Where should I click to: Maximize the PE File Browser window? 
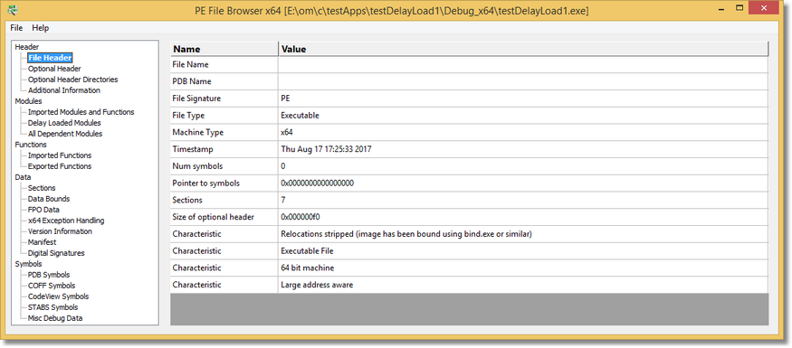739,7
